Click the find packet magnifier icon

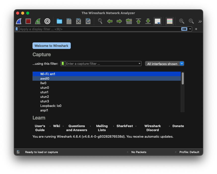100,21
